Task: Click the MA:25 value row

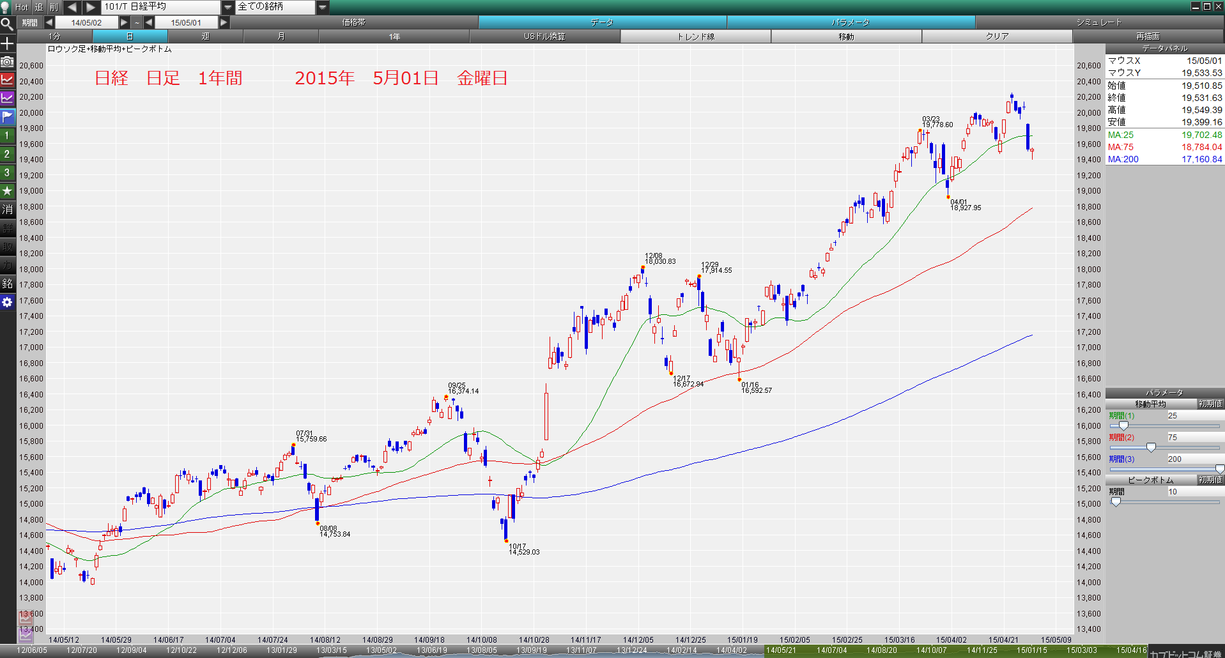Action: pos(1165,135)
